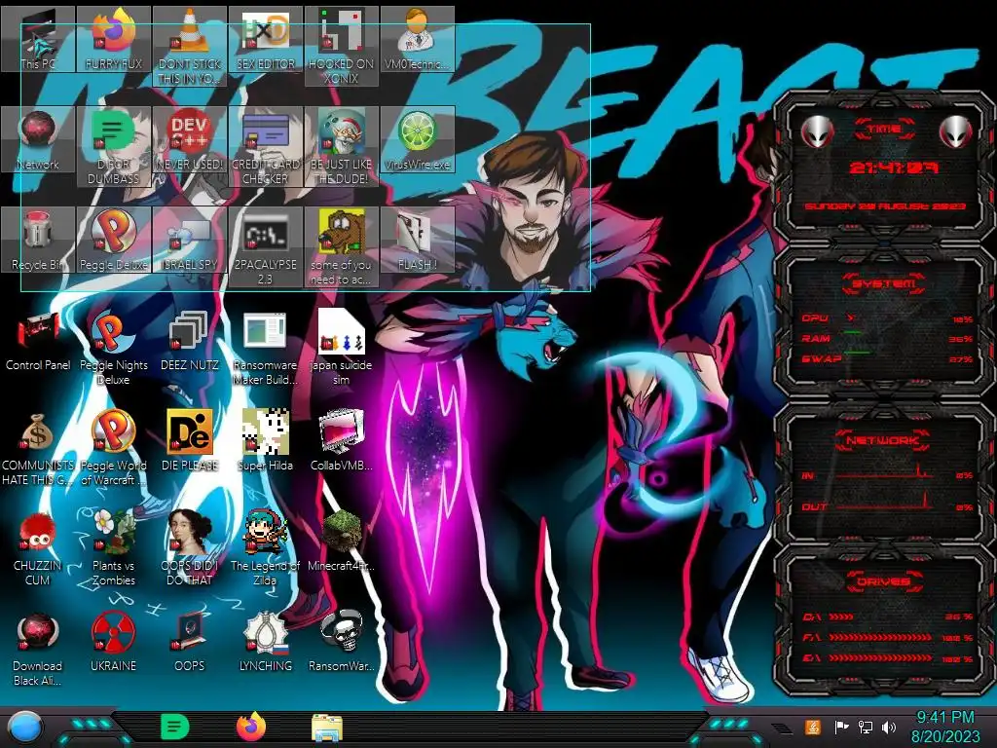The width and height of the screenshot is (997, 748).
Task: Click the left alien head in TIME widget
Action: tap(817, 132)
